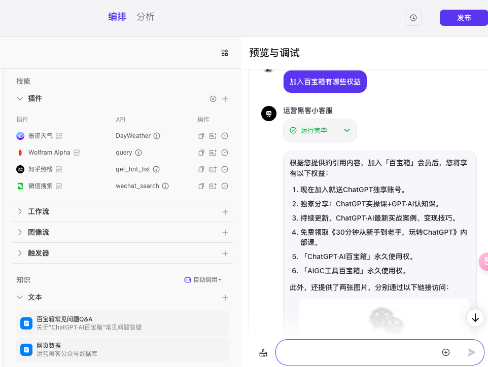Add a new 触发器 with plus
488x367 pixels.
(x=225, y=253)
